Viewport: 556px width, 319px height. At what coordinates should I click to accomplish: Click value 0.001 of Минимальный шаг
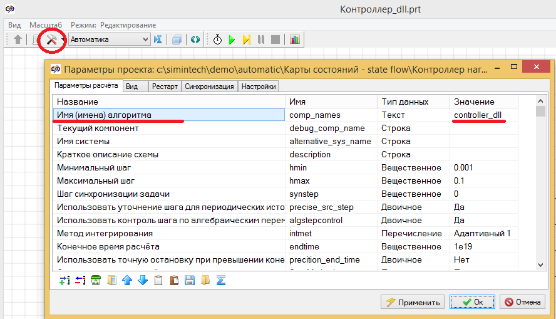[484, 167]
